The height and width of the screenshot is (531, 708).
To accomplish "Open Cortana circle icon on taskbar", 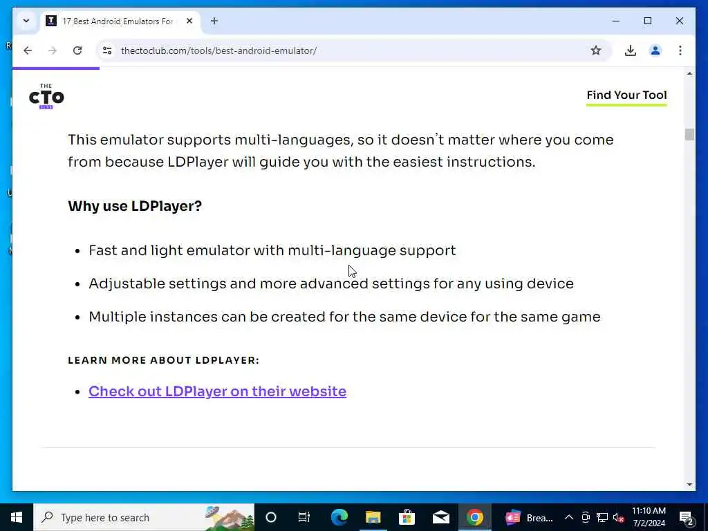I will tap(271, 517).
